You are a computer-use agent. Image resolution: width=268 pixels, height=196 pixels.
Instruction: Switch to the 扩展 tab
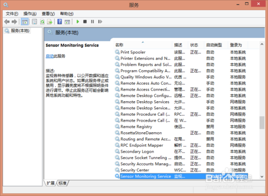pyautogui.click(x=50, y=183)
